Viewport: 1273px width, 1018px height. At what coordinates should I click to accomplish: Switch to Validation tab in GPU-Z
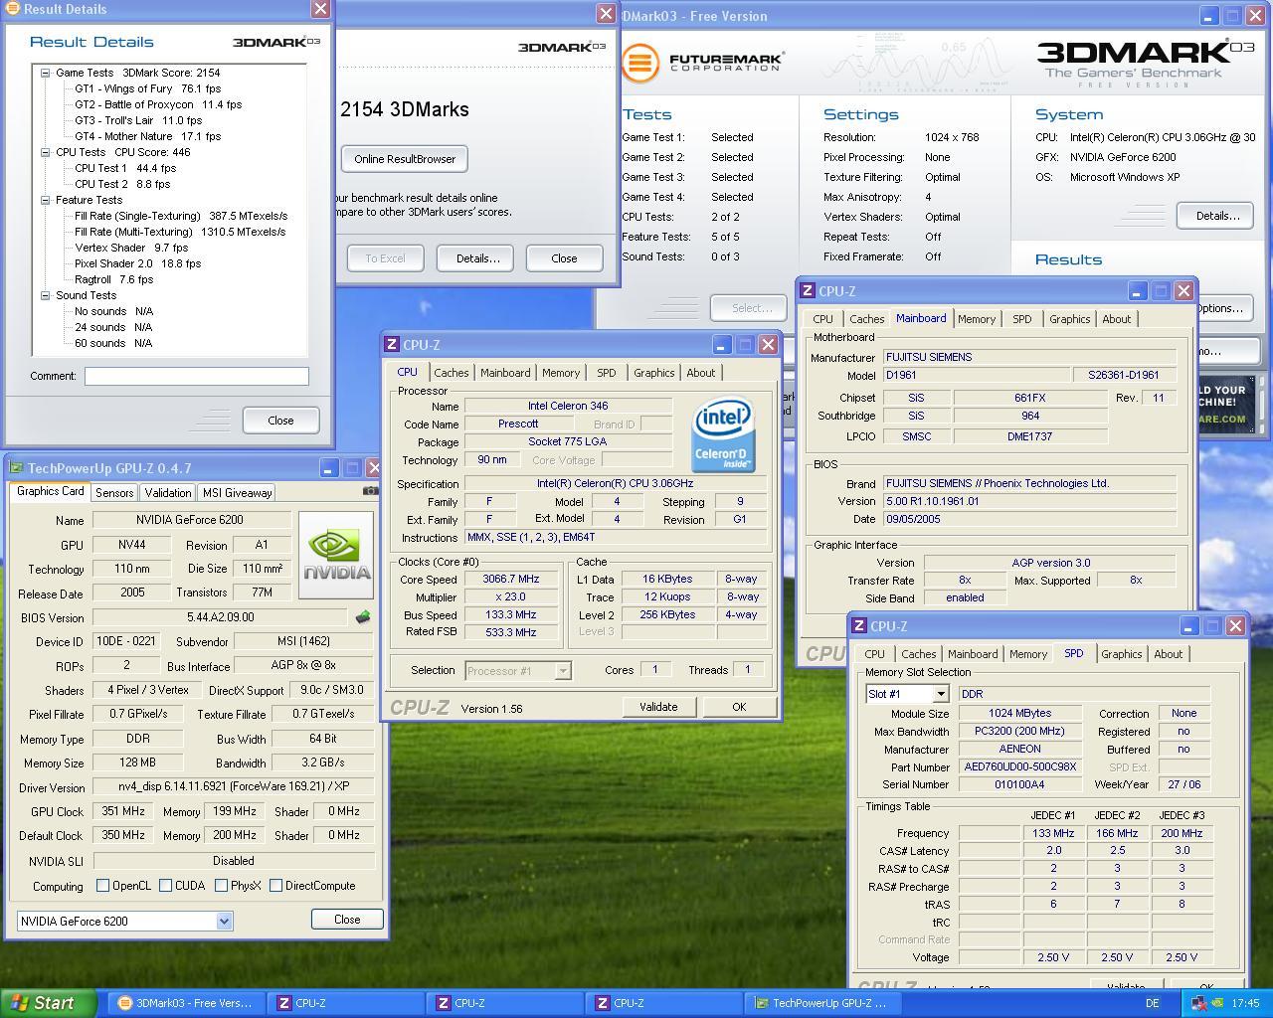[x=167, y=493]
